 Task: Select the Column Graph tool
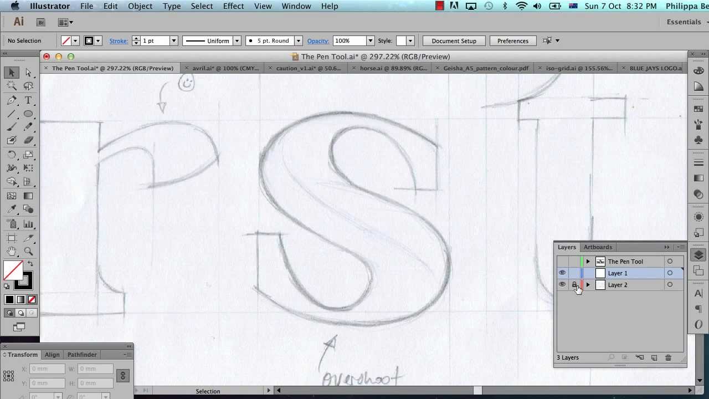pos(28,224)
